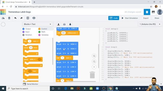Select the Control block category
Image resolution: width=163 pixels, height=91 pixels.
pos(43,29)
